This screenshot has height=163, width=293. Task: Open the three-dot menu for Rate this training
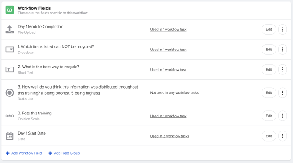pos(283,116)
